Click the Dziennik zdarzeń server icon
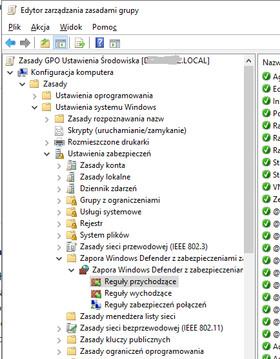The height and width of the screenshot is (359, 280). (x=71, y=189)
